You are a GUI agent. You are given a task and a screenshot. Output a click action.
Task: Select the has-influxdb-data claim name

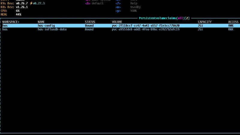pyautogui.click(x=52, y=29)
